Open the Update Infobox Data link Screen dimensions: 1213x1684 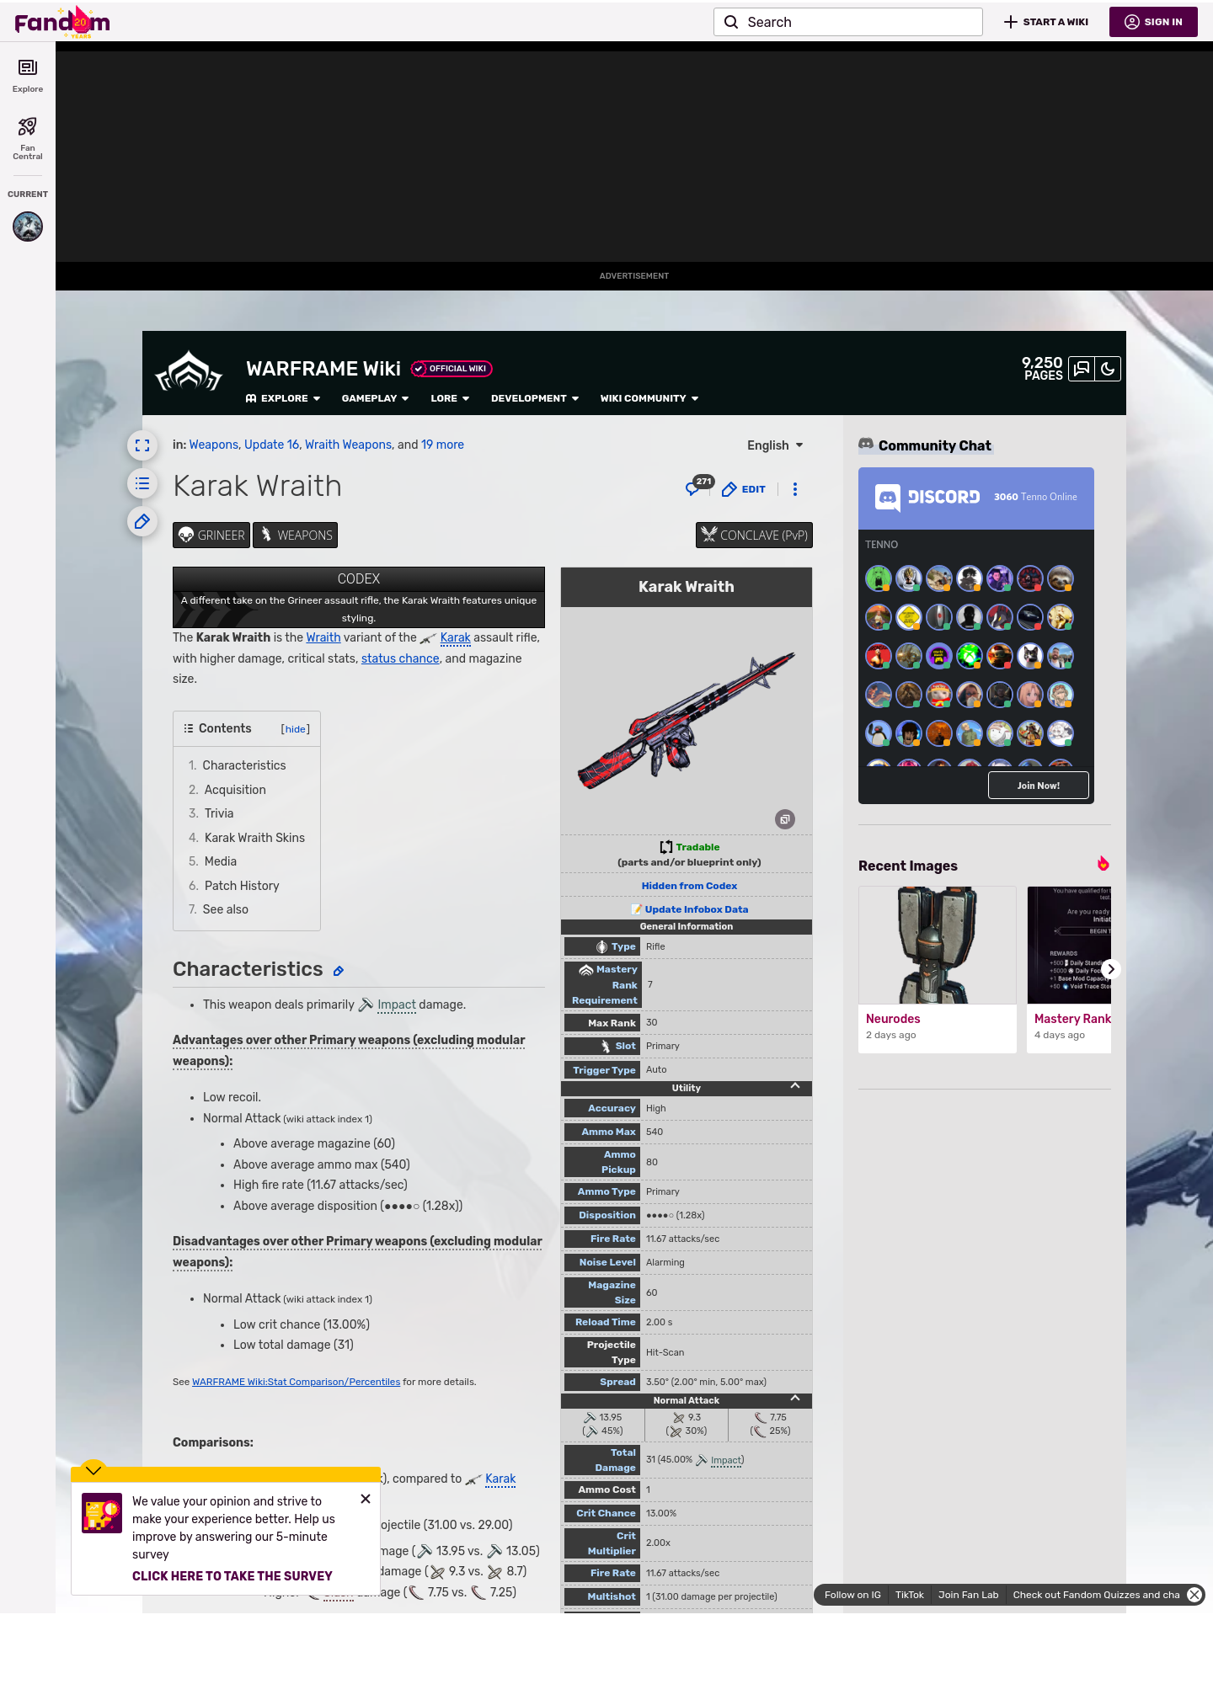[x=697, y=909]
